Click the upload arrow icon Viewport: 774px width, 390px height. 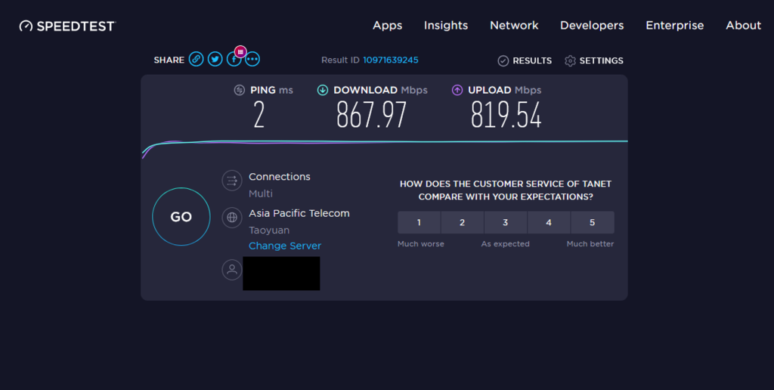click(457, 90)
